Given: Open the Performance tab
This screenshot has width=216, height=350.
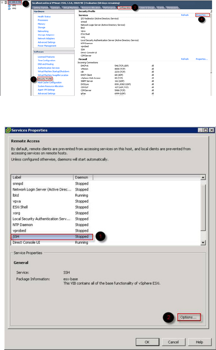Looking at the screenshot, I should tap(109, 8).
